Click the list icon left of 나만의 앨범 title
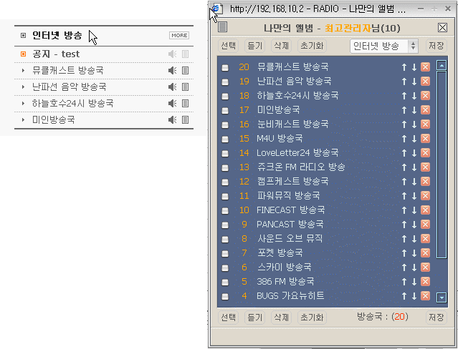The width and height of the screenshot is (458, 349). pos(222,27)
